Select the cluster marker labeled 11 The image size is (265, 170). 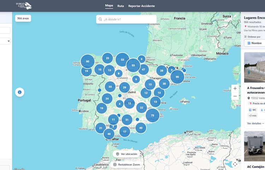coord(113,120)
